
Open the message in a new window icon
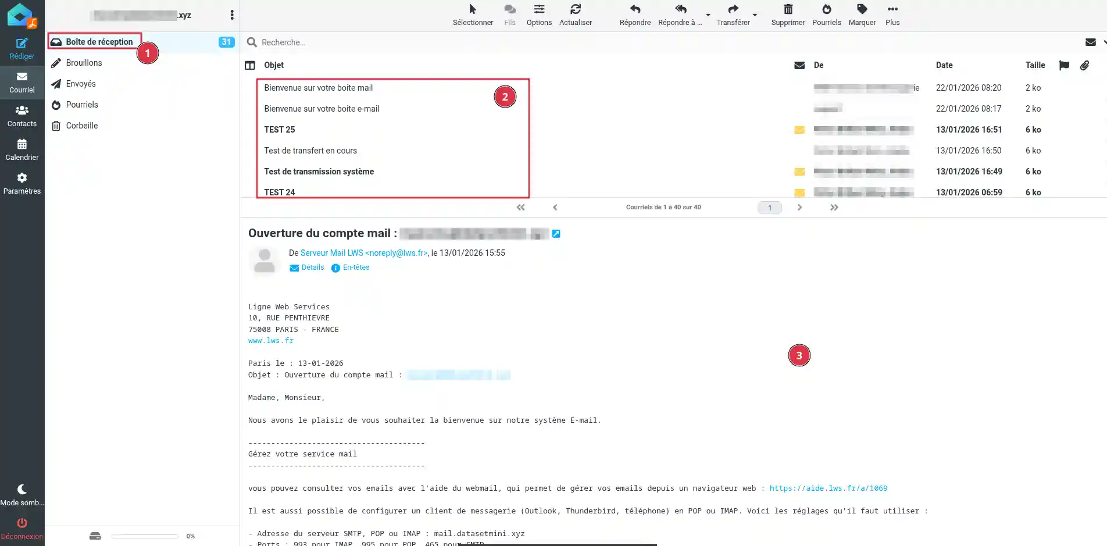pos(556,234)
